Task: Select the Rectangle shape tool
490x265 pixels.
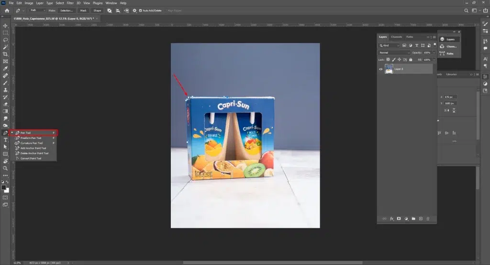Action: tap(5, 154)
